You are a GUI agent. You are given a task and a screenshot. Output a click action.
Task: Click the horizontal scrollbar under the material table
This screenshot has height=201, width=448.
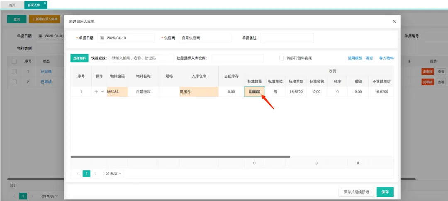tap(180, 157)
